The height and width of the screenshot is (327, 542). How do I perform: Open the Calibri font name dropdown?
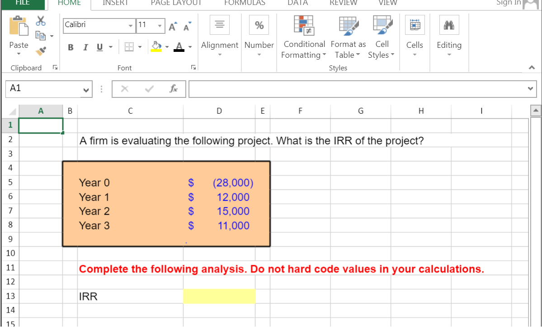click(x=131, y=26)
